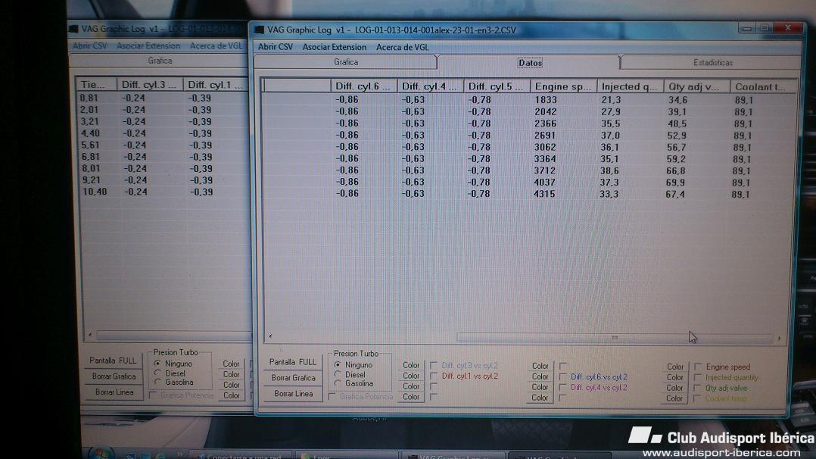Check the Injected quantity checkbox

coord(698,377)
